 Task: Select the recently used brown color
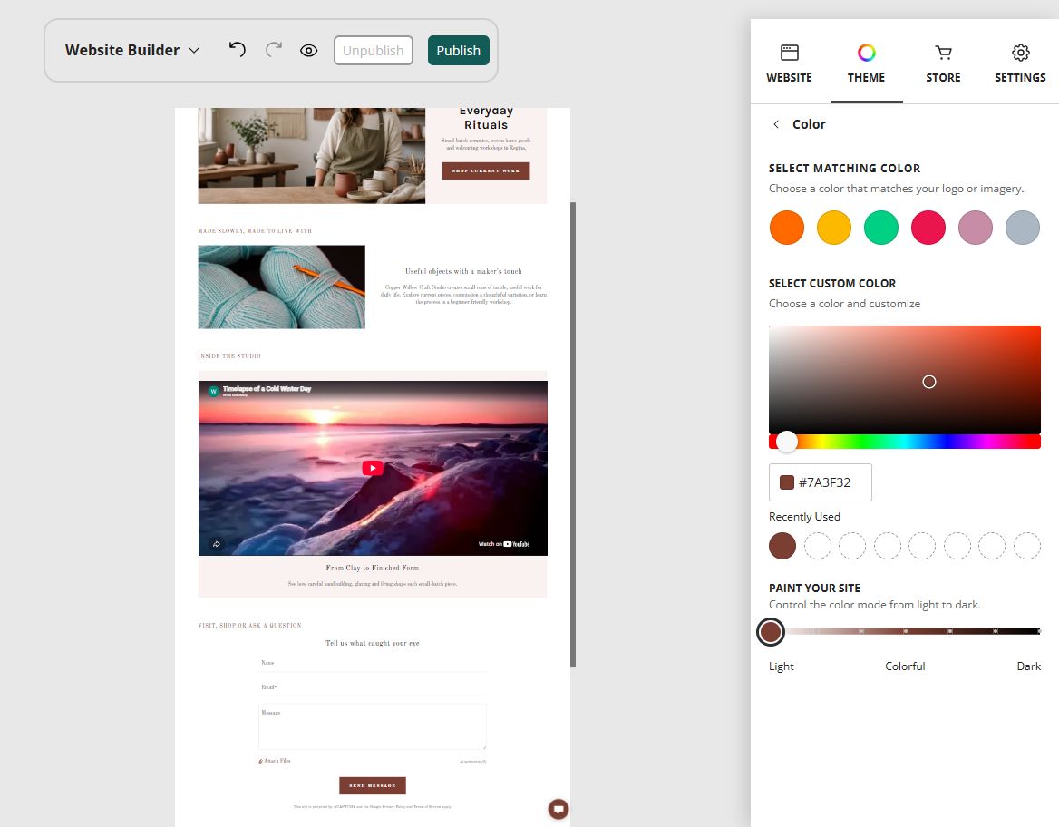tap(782, 546)
